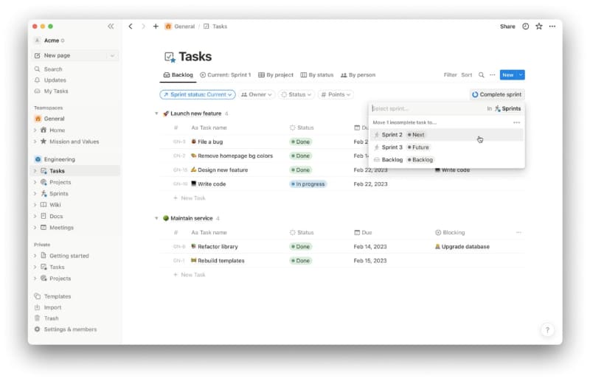This screenshot has width=590, height=381.
Task: Click Complete sprint button
Action: [x=497, y=94]
